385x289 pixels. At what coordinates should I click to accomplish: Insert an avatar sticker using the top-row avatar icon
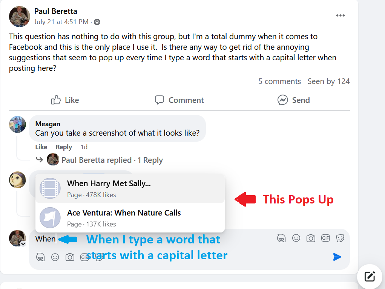[x=281, y=238]
